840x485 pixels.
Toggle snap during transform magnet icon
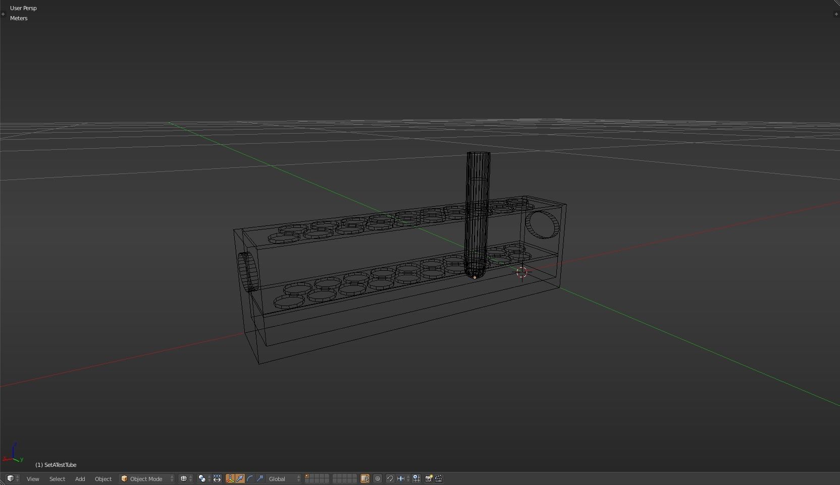[390, 478]
